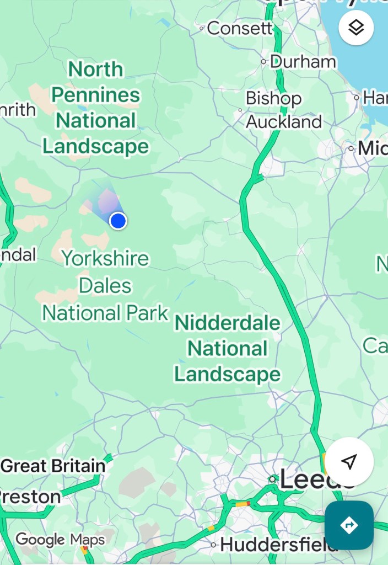
Task: Tap the Durham city marker dot
Action: pos(263,62)
